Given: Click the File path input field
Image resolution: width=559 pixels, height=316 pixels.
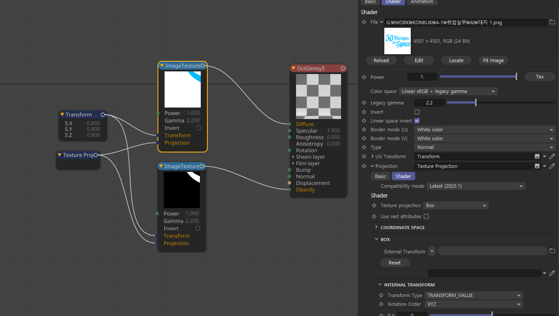Looking at the screenshot, I should tap(466, 22).
